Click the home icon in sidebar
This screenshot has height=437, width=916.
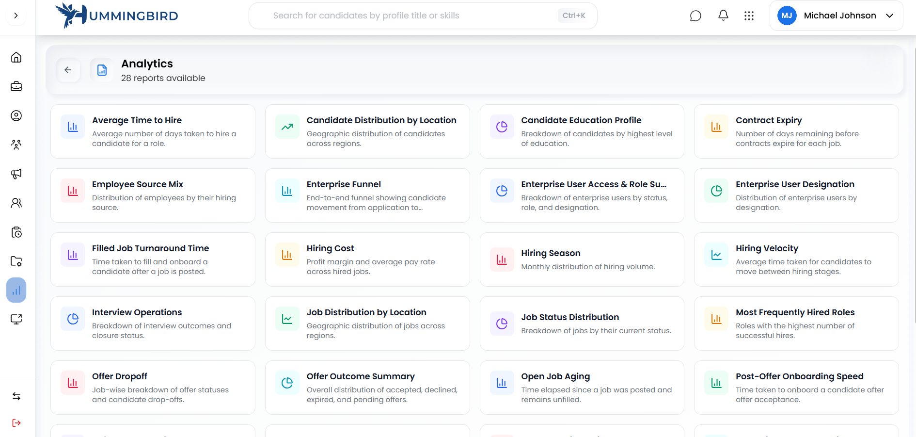(x=16, y=58)
